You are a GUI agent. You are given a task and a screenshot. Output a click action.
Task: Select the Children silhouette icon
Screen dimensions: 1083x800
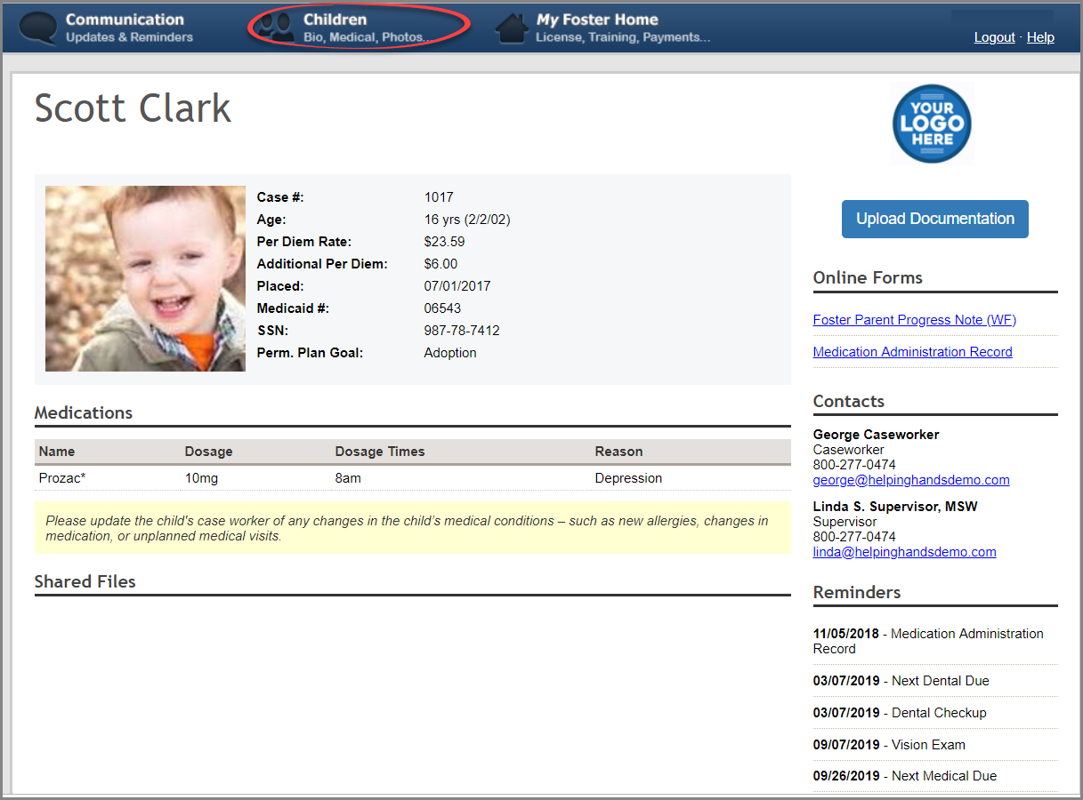coord(278,25)
